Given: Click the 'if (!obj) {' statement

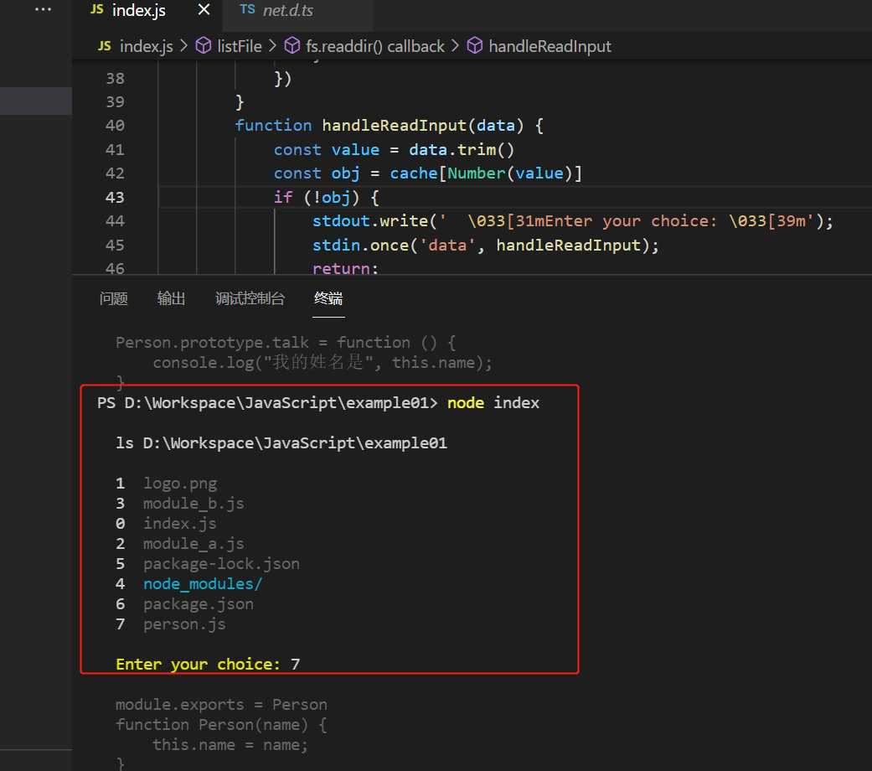Looking at the screenshot, I should (326, 198).
